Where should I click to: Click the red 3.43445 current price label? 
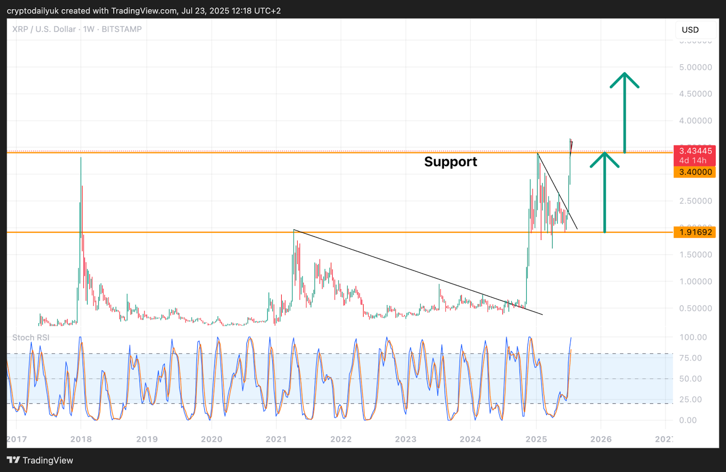click(695, 155)
